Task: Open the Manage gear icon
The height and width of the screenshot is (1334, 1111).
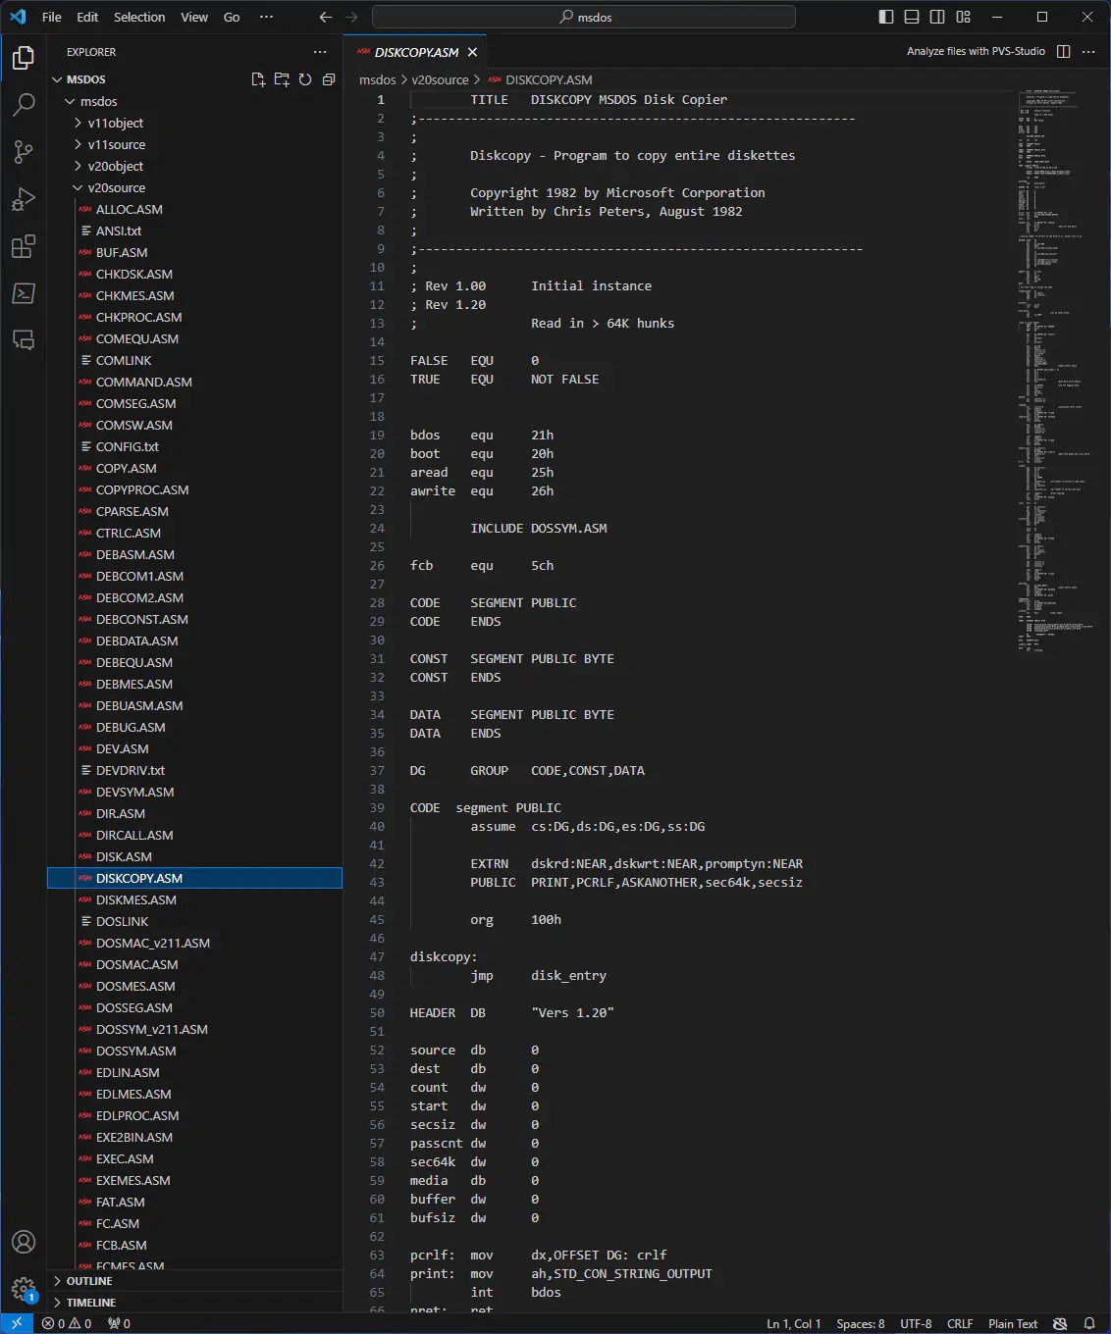Action: tap(24, 1288)
